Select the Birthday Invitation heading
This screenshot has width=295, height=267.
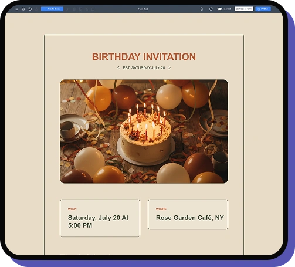(144, 57)
